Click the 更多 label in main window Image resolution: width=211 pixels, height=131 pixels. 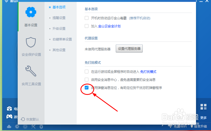[x=203, y=118]
